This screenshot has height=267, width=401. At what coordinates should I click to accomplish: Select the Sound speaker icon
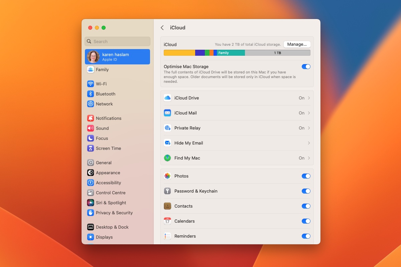[91, 128]
